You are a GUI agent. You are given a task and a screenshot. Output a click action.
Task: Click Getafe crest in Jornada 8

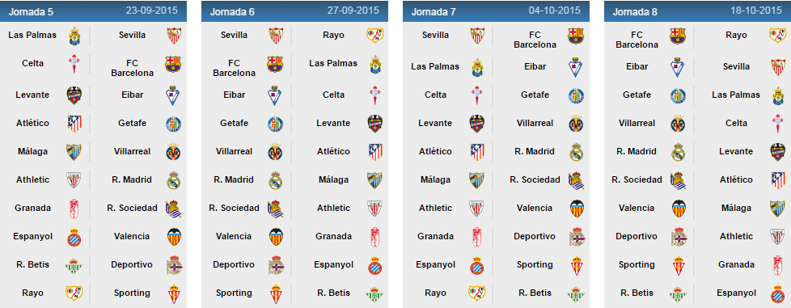[x=678, y=95]
